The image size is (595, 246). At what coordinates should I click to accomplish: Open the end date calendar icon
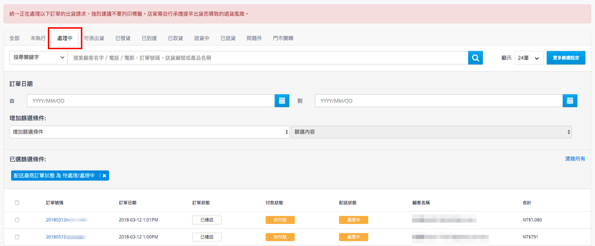click(x=570, y=101)
